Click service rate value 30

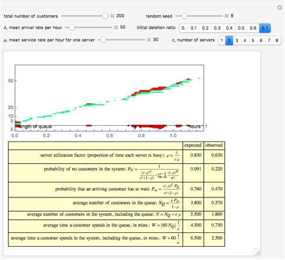156,40
